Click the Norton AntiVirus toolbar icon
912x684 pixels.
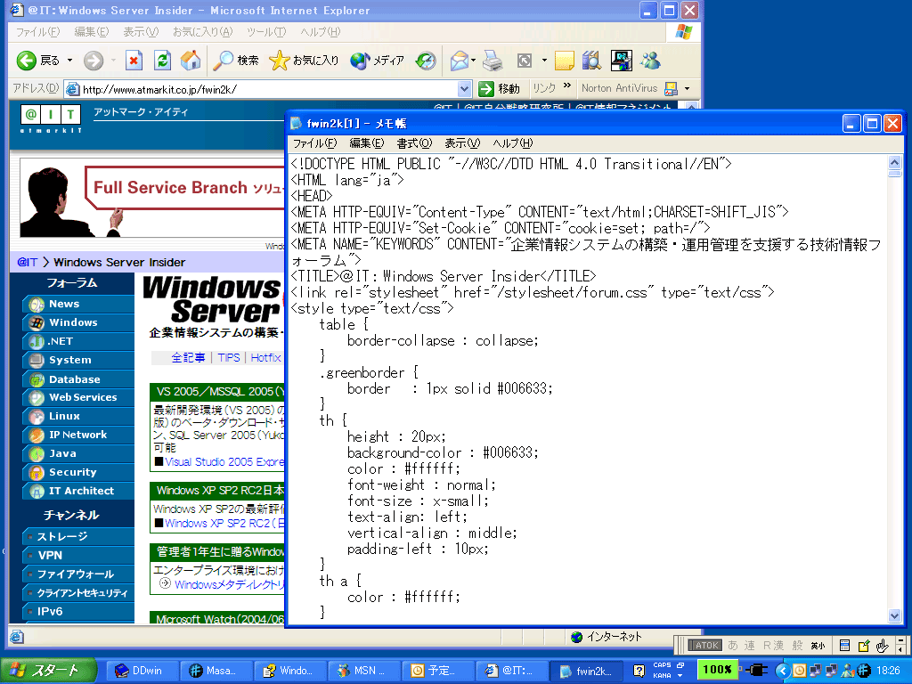(671, 88)
